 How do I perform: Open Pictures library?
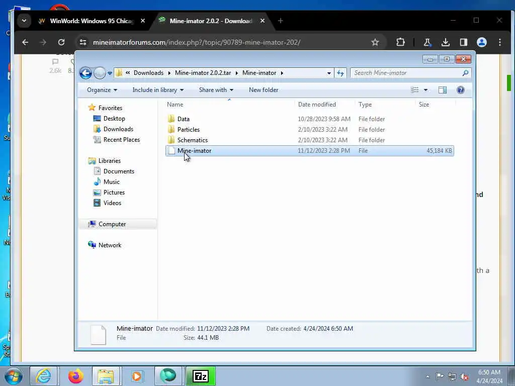(114, 192)
